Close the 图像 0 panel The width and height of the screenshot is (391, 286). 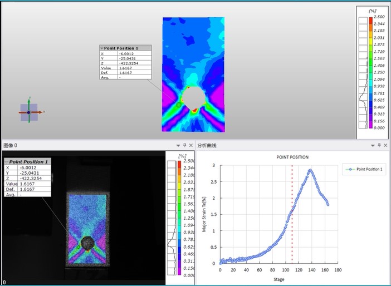190,145
